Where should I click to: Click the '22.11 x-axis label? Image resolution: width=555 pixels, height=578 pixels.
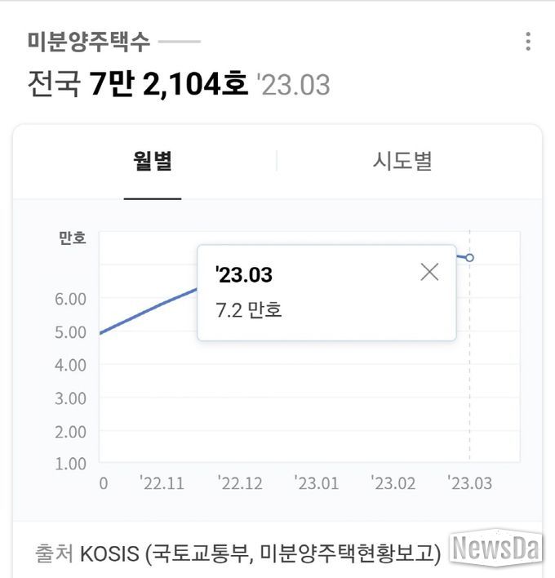tap(162, 483)
